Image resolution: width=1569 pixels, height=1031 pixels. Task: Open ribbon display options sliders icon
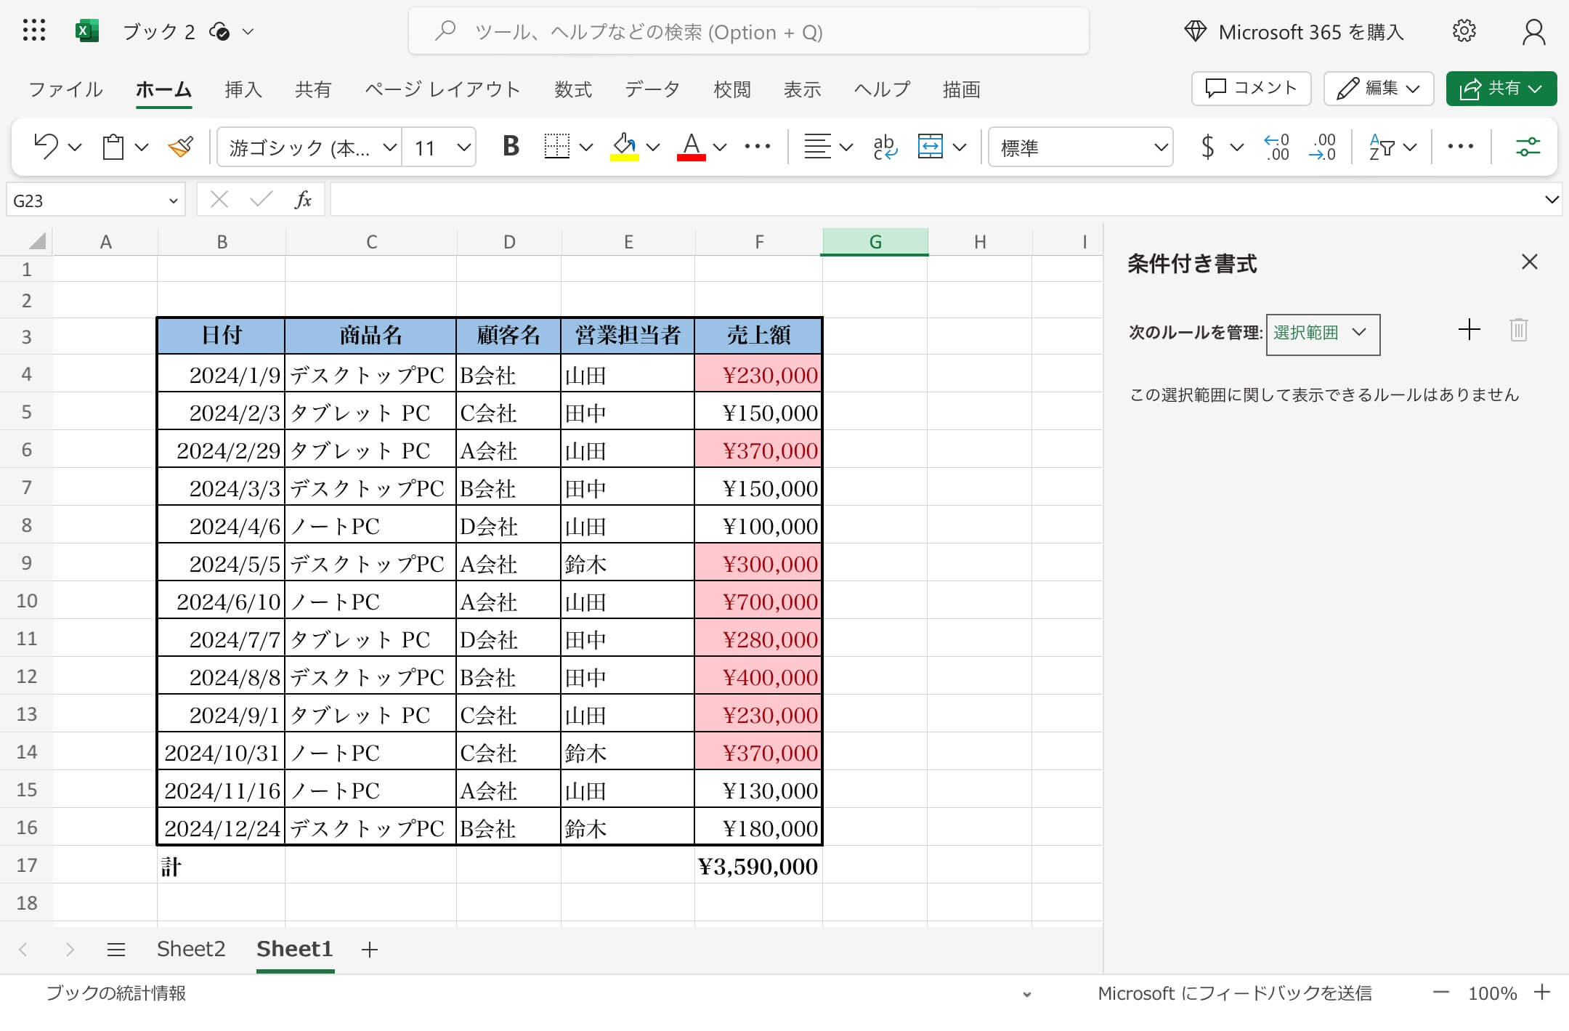coord(1528,147)
